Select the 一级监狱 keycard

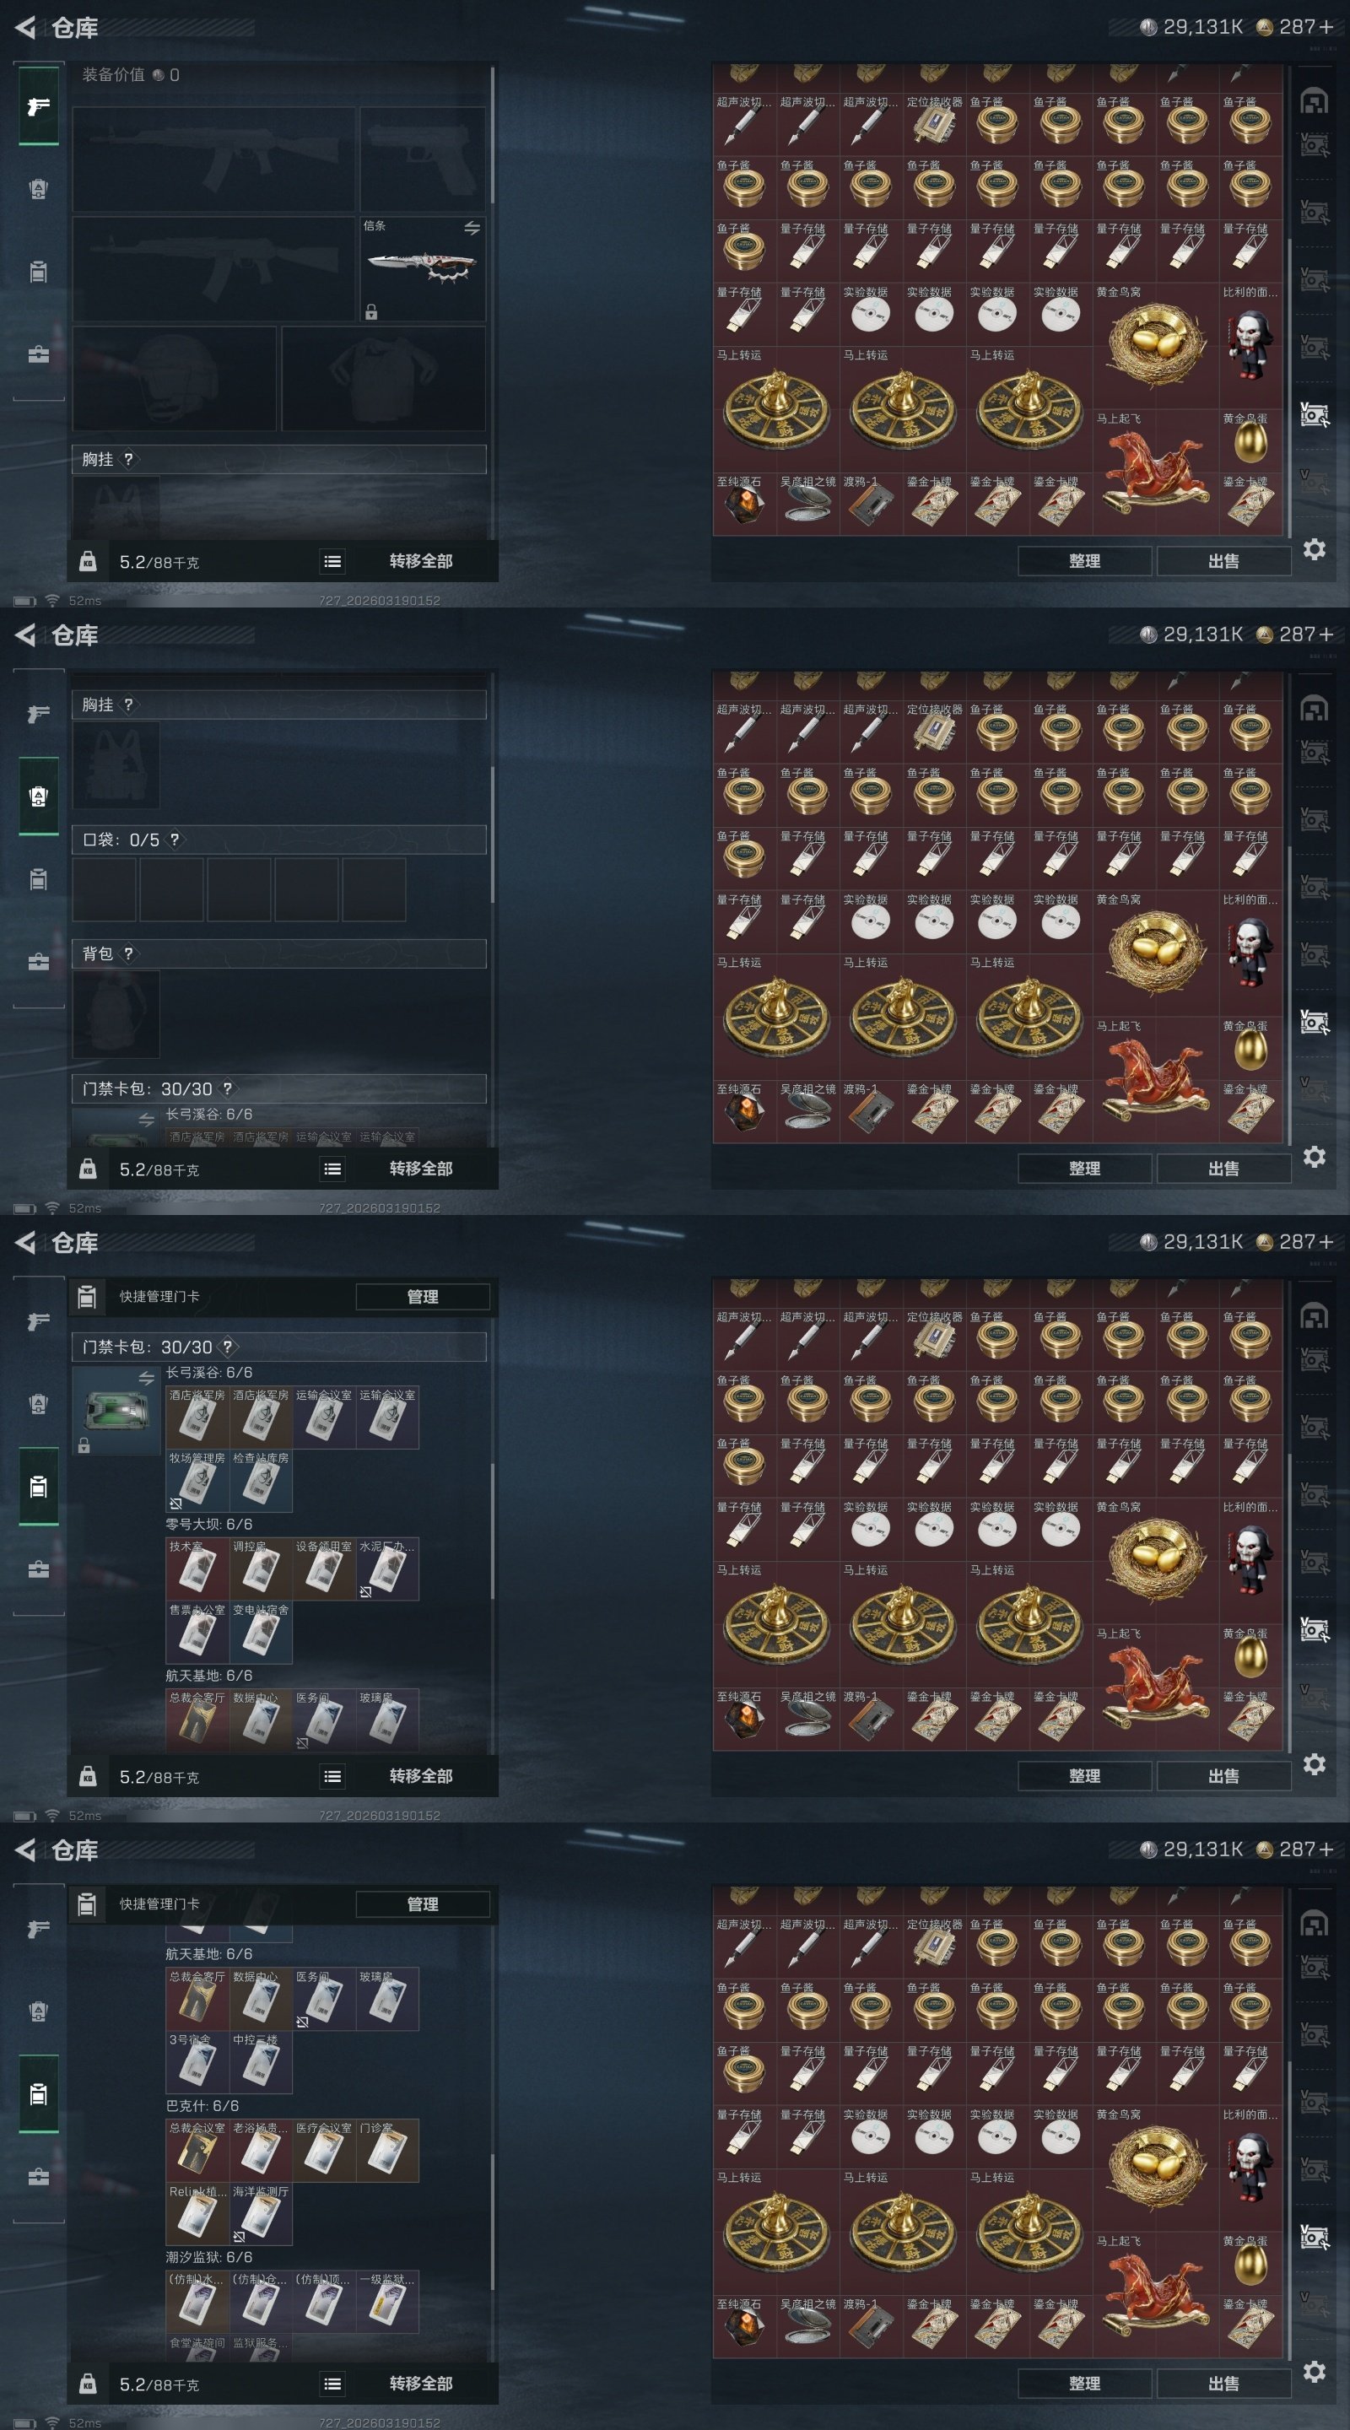[388, 2302]
